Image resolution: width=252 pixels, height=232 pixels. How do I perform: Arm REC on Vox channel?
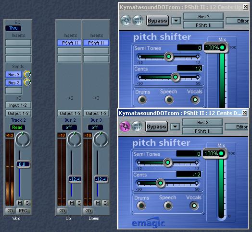23,210
